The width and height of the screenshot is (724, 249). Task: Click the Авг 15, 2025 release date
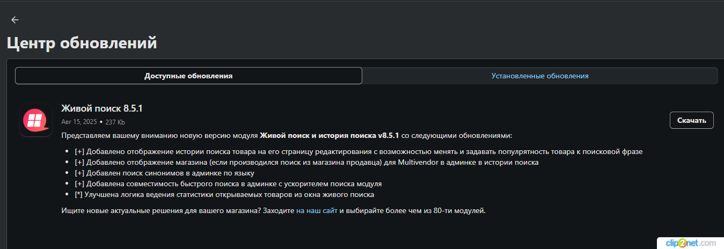[x=79, y=122]
